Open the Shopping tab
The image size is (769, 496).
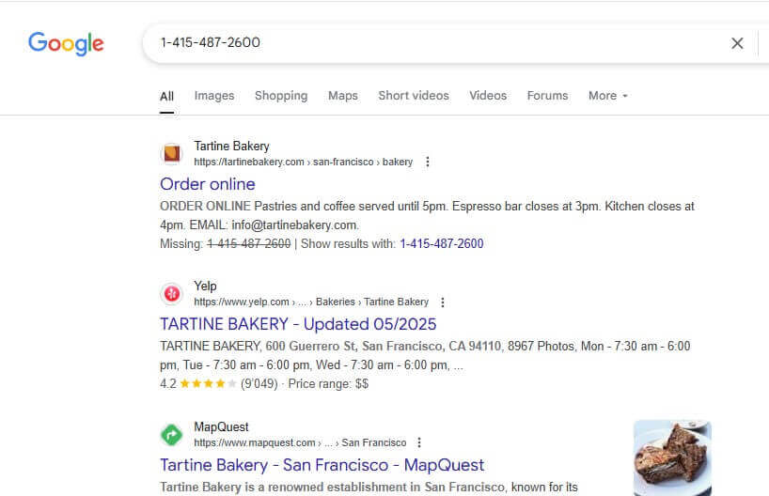[281, 96]
